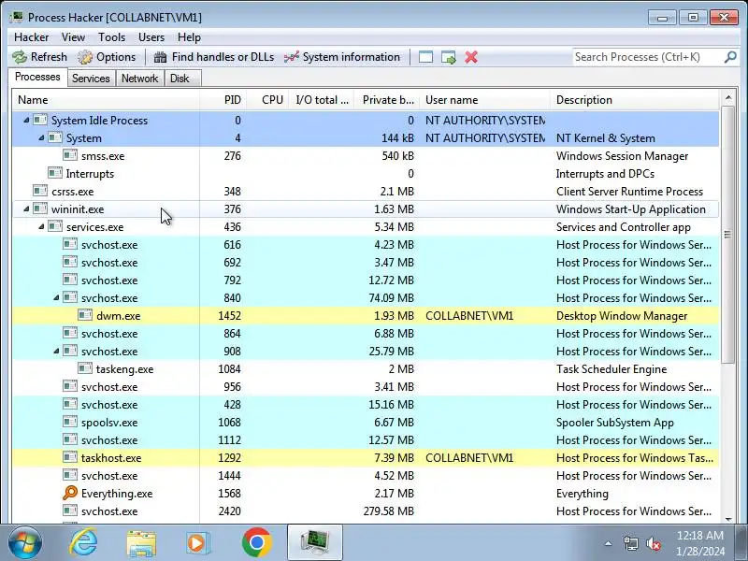
Task: Click the vertical scrollbar thumb
Action: click(728, 235)
